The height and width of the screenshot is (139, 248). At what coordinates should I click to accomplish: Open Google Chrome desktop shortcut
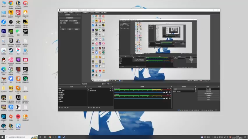[11, 5]
